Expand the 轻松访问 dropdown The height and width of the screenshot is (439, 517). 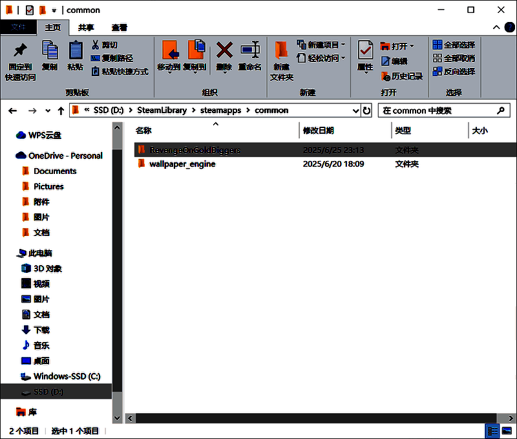point(343,58)
